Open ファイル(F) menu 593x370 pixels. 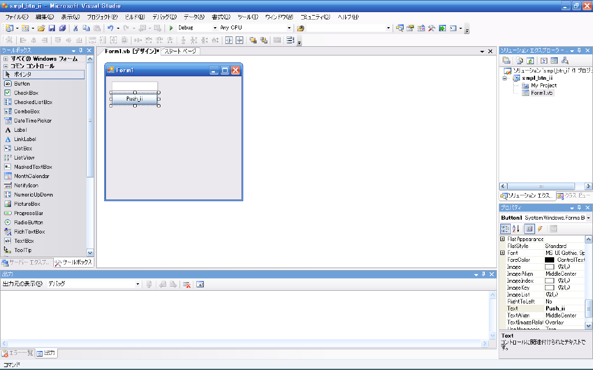pyautogui.click(x=17, y=17)
